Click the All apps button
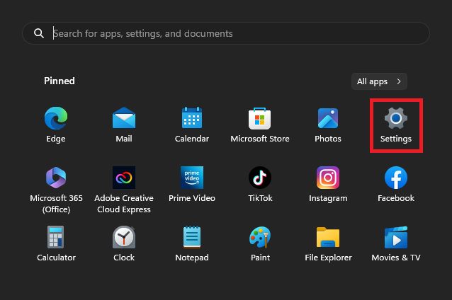Viewport: 452px width, 300px height. pos(379,81)
